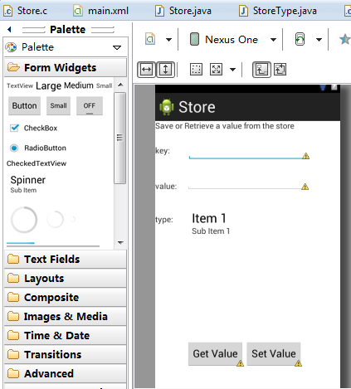This screenshot has width=351, height=389.
Task: Pick the Medium text widget
Action: (79, 85)
